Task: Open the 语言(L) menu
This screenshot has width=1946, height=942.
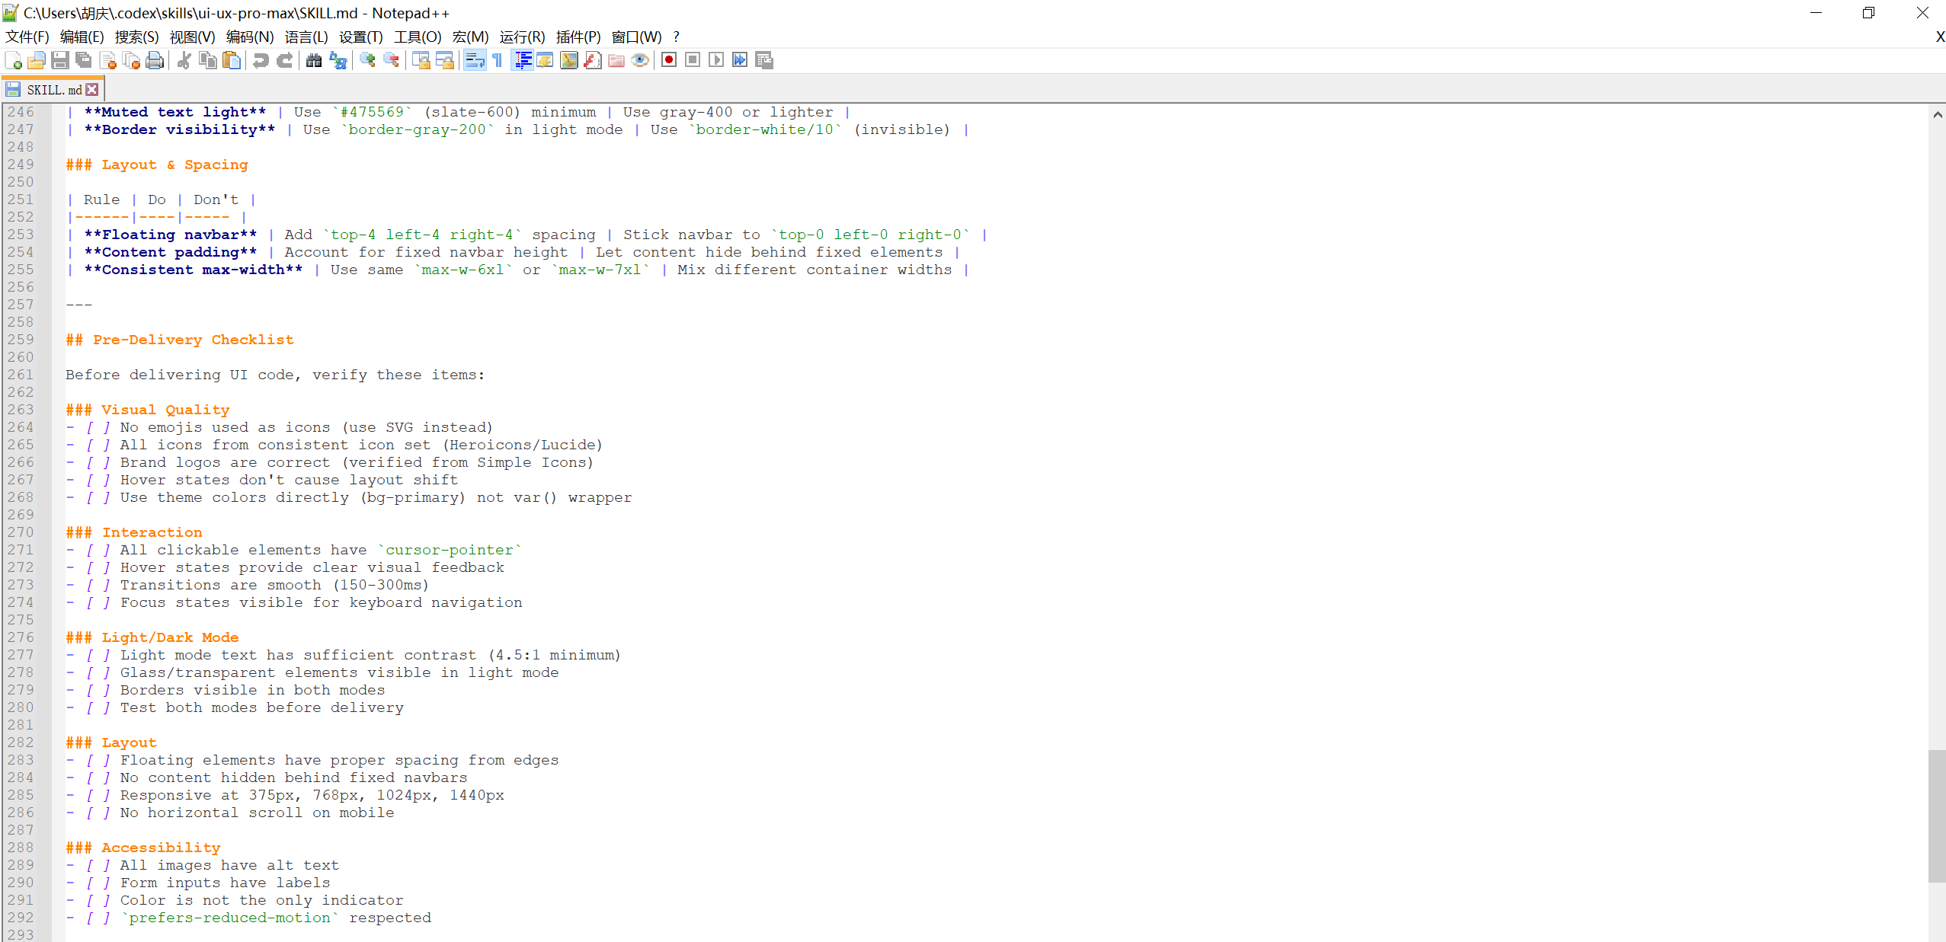Action: [x=306, y=37]
